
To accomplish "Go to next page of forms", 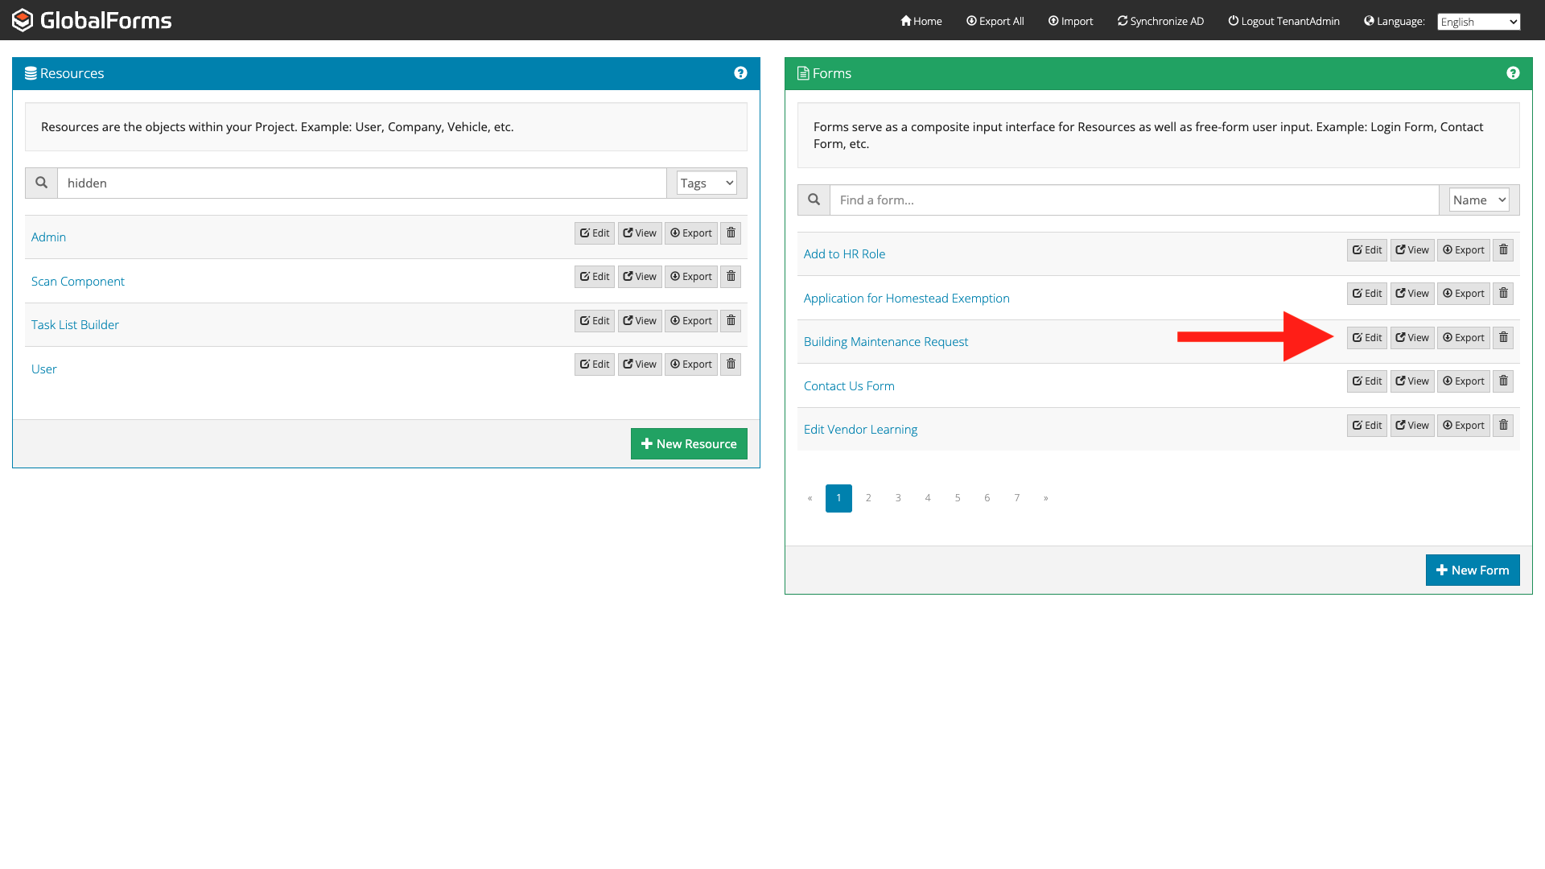I will point(1045,498).
